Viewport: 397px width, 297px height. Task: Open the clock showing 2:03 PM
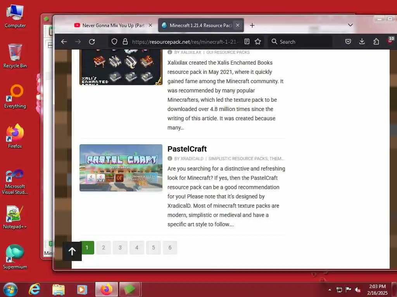click(x=377, y=290)
